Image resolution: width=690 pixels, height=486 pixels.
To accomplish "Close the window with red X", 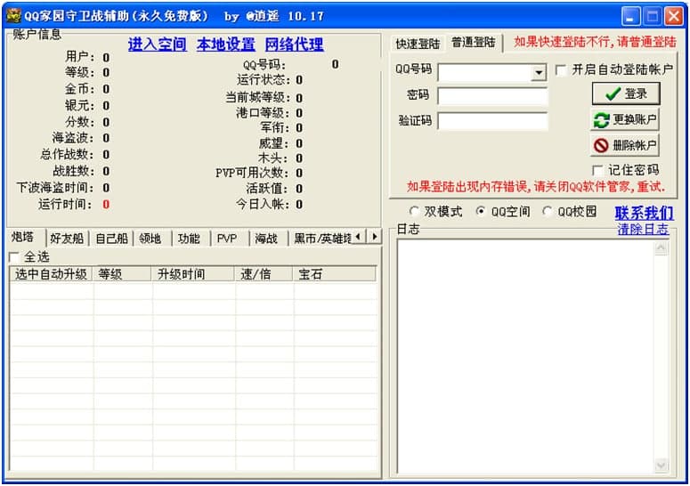I will coord(674,17).
